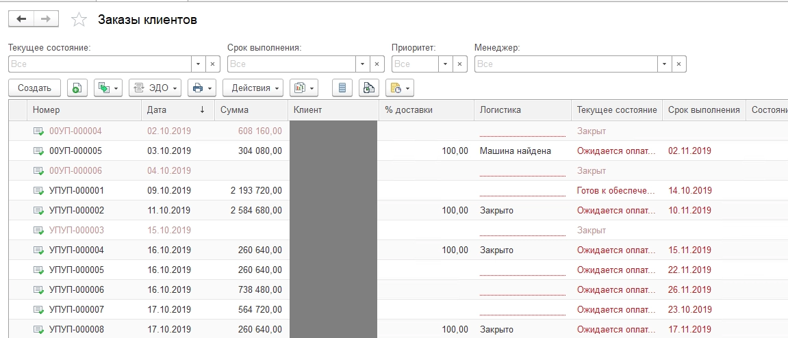Image resolution: width=788 pixels, height=338 pixels.
Task: Open the reports icon dropdown
Action: coord(304,88)
